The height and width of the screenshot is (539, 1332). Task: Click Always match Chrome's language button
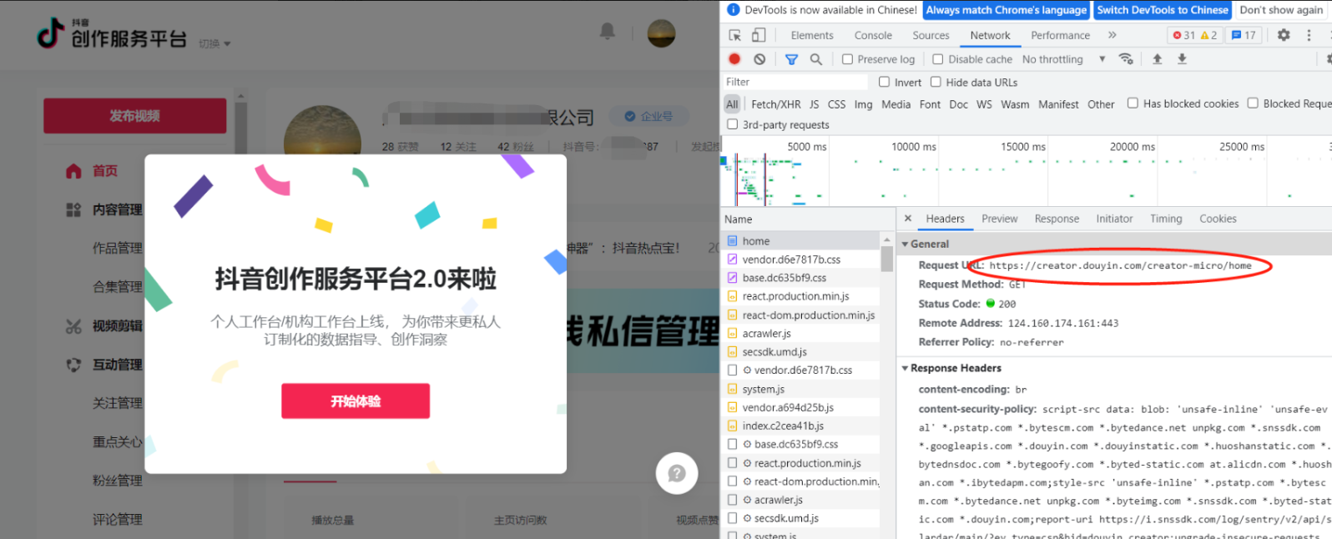1006,10
